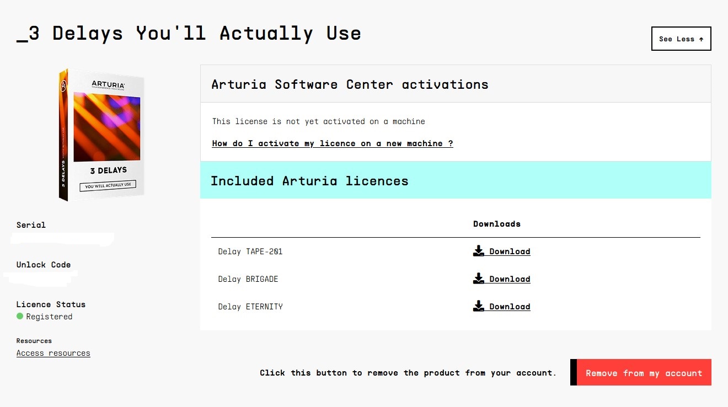The height and width of the screenshot is (407, 728).
Task: Open the Download link for Delay TAPE-201
Action: tap(510, 251)
